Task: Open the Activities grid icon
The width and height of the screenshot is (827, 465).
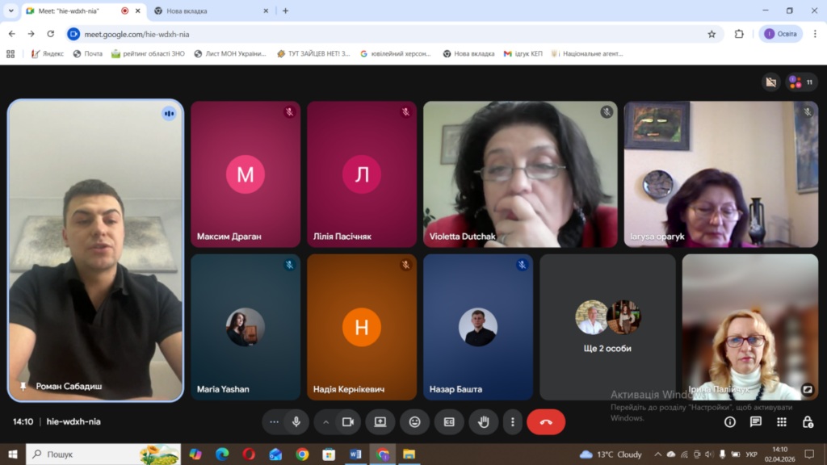Action: coord(782,421)
